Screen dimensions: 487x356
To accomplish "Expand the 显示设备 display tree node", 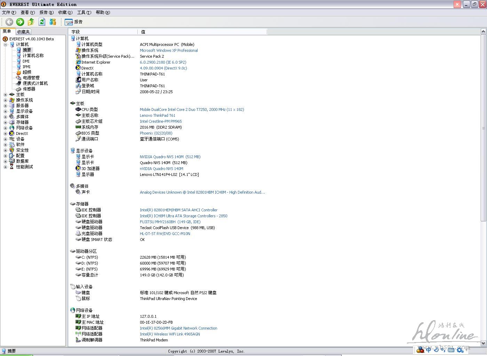I will pyautogui.click(x=5, y=111).
